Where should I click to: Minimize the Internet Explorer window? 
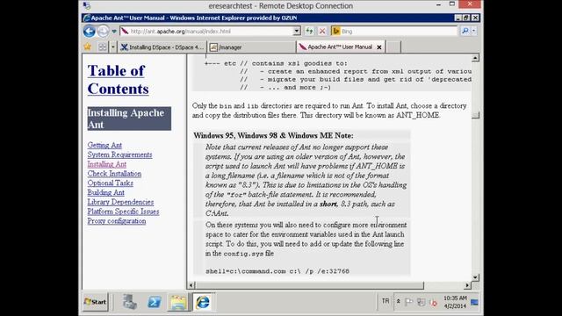[x=458, y=18]
